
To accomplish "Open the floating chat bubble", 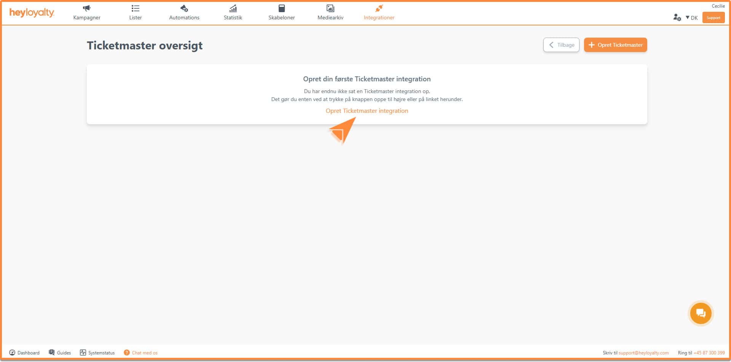I will tap(701, 313).
